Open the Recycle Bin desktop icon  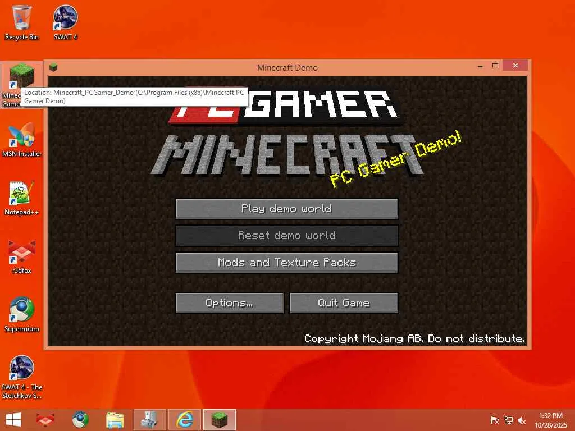click(22, 22)
